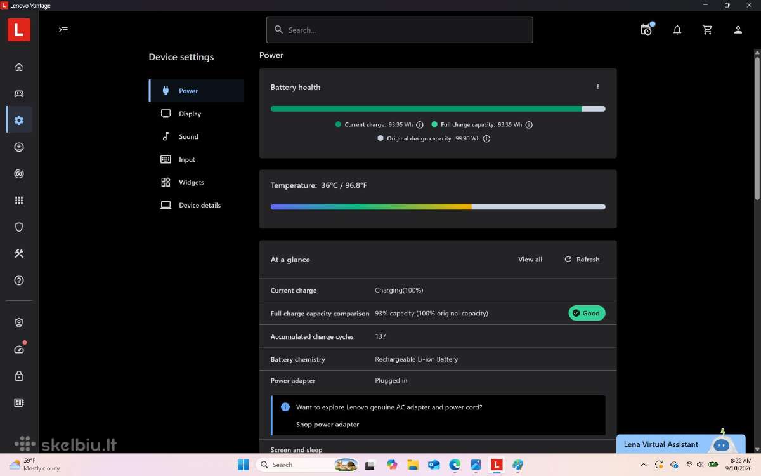Click info icon next to Original design capacity

pyautogui.click(x=486, y=138)
